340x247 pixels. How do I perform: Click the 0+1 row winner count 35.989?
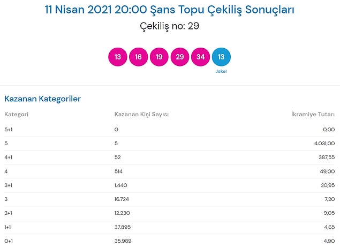coord(123,241)
